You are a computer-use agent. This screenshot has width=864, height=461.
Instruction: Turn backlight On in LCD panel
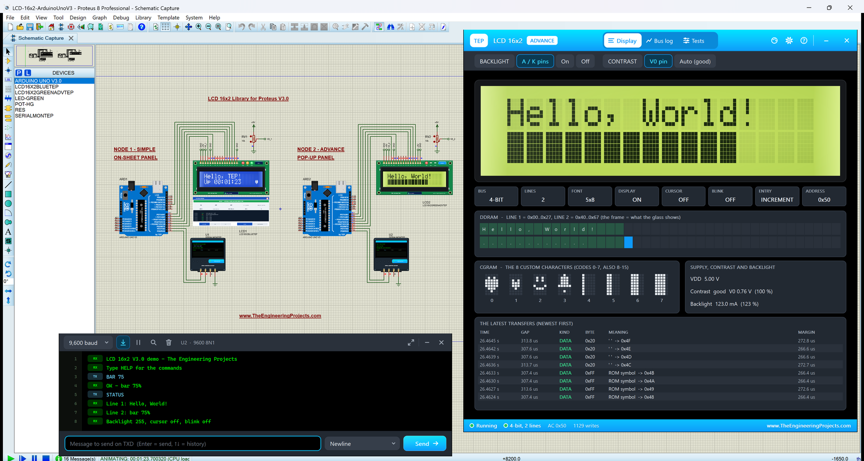[x=565, y=61]
